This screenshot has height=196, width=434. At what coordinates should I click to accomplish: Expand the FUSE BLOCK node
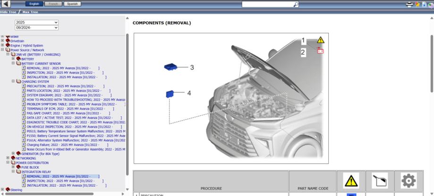(13, 167)
